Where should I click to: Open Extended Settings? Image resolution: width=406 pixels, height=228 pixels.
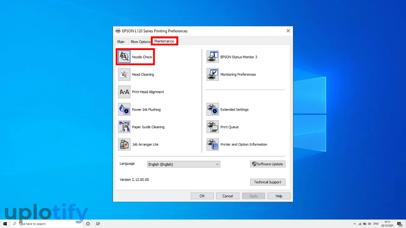213,109
